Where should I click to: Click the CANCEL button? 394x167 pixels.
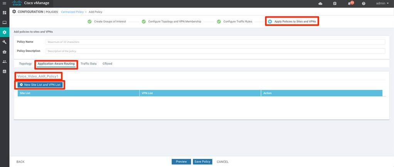click(222, 162)
